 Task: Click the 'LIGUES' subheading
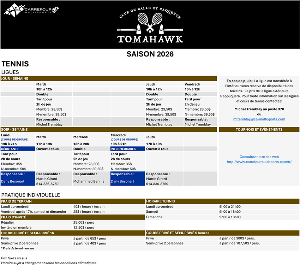pos(10,72)
